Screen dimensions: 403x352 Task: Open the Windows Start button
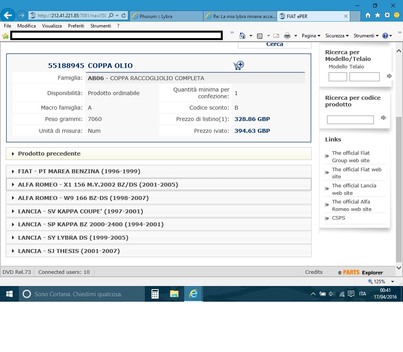click(x=9, y=294)
